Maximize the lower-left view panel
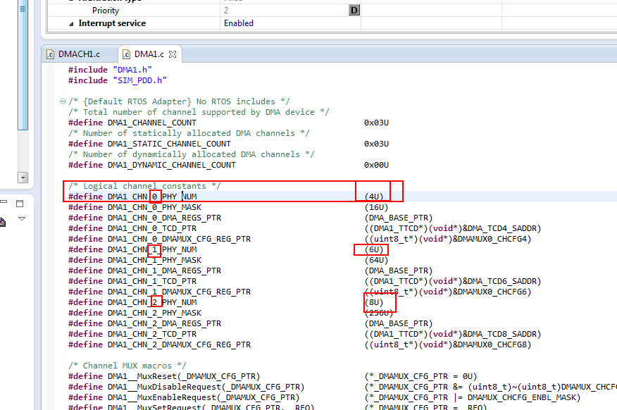Image resolution: width=617 pixels, height=410 pixels. (20, 204)
